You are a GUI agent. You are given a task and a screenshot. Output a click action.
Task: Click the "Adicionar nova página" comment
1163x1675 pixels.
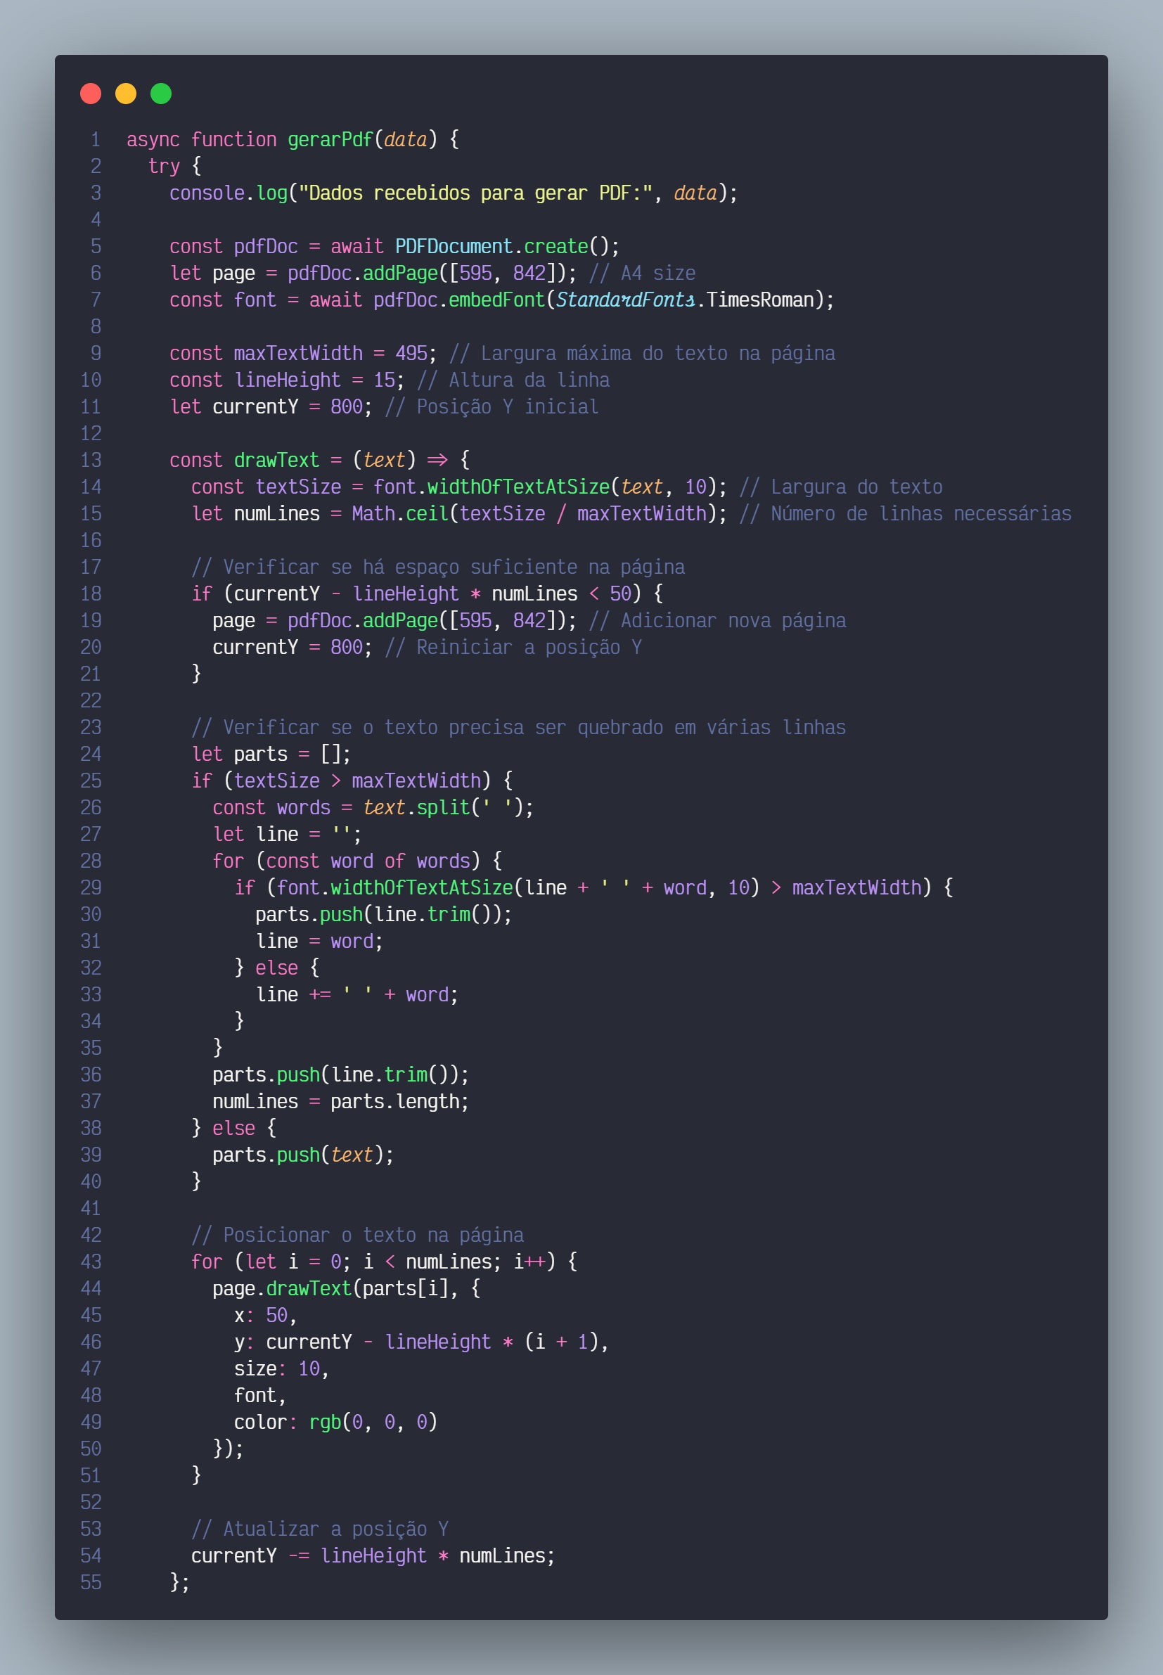click(x=717, y=621)
